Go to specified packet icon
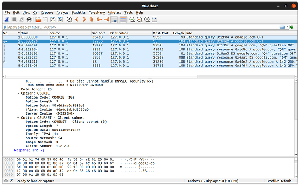 92,20
